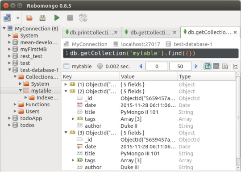The width and height of the screenshot is (241, 172).
Task: Click the gray Stop execution button
Action: tap(70, 18)
